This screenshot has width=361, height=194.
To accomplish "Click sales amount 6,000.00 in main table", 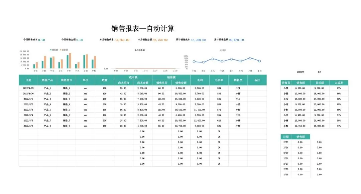I will point(180,88).
